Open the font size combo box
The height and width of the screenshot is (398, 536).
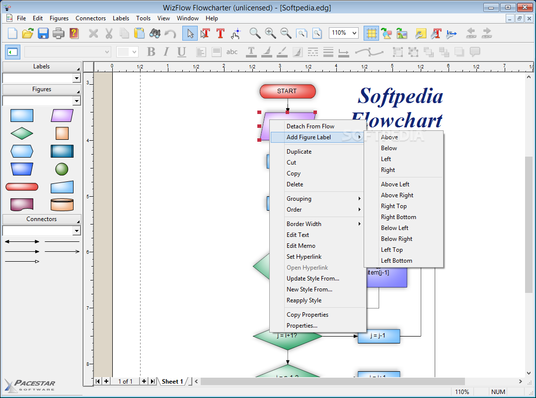point(127,52)
